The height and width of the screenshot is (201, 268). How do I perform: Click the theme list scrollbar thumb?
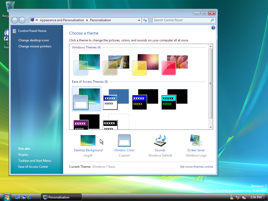click(211, 83)
